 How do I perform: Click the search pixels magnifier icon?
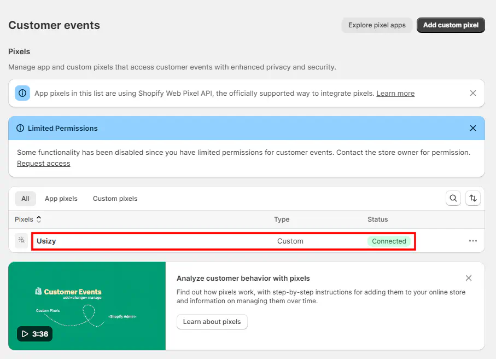[453, 198]
